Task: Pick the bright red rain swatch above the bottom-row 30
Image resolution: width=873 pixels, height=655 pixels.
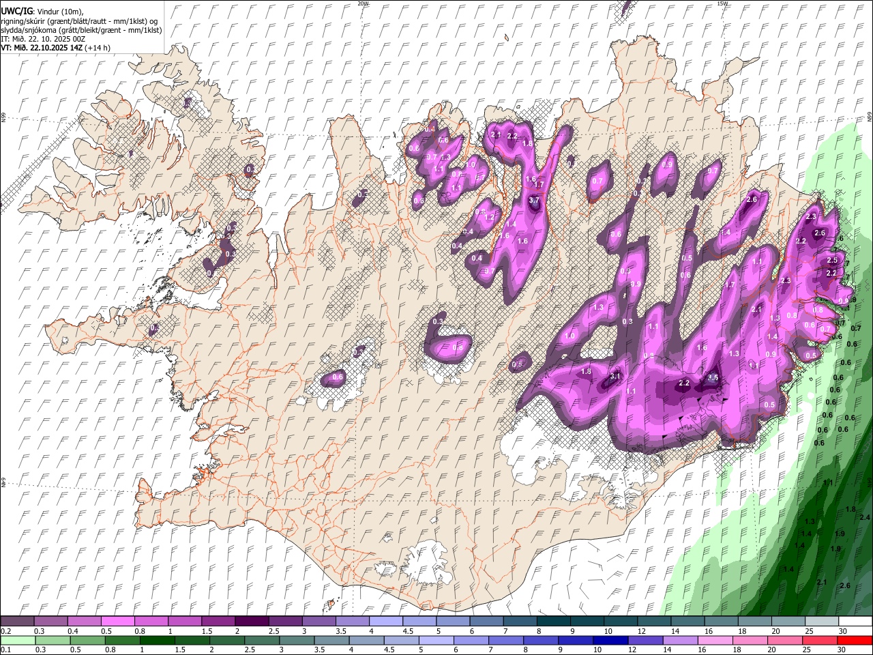Action: [x=854, y=640]
